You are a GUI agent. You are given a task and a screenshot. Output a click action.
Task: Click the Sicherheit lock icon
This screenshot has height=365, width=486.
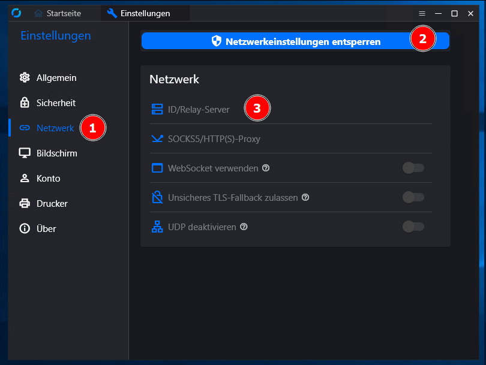point(25,102)
